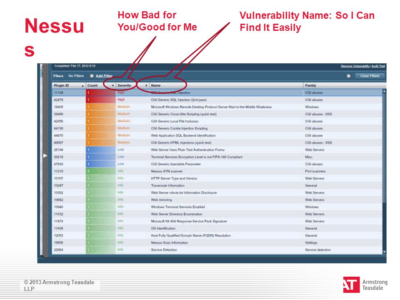Click the scrollbar down arrow of the table
This screenshot has width=400, height=300.
pyautogui.click(x=385, y=252)
